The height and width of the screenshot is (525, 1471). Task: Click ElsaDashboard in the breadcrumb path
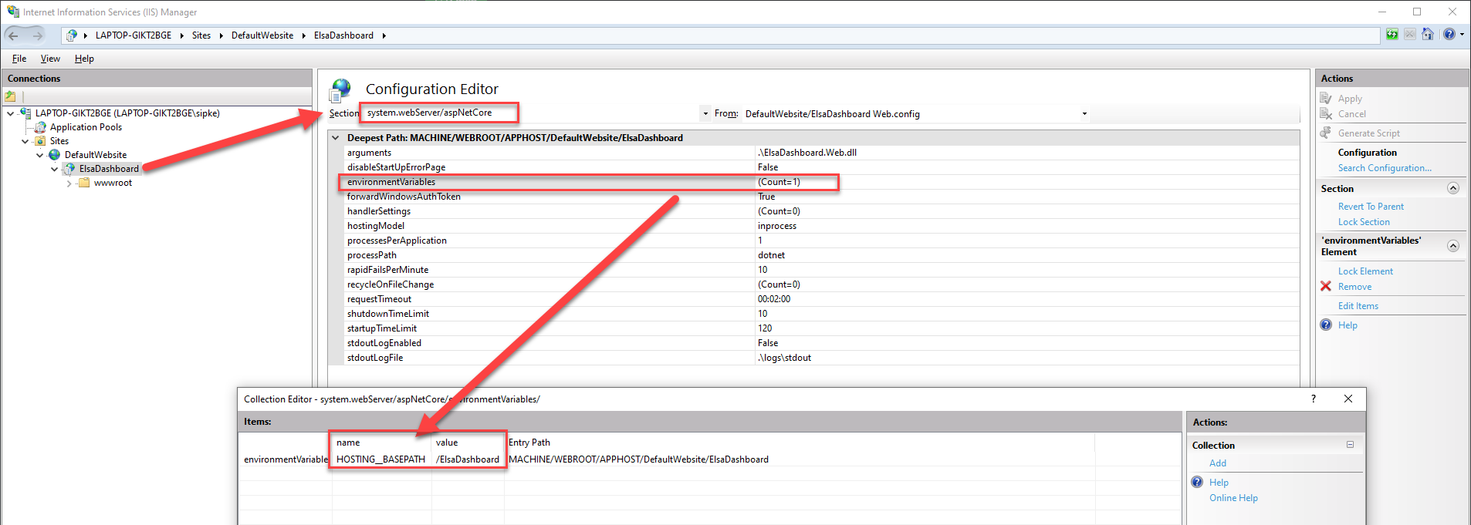point(343,35)
